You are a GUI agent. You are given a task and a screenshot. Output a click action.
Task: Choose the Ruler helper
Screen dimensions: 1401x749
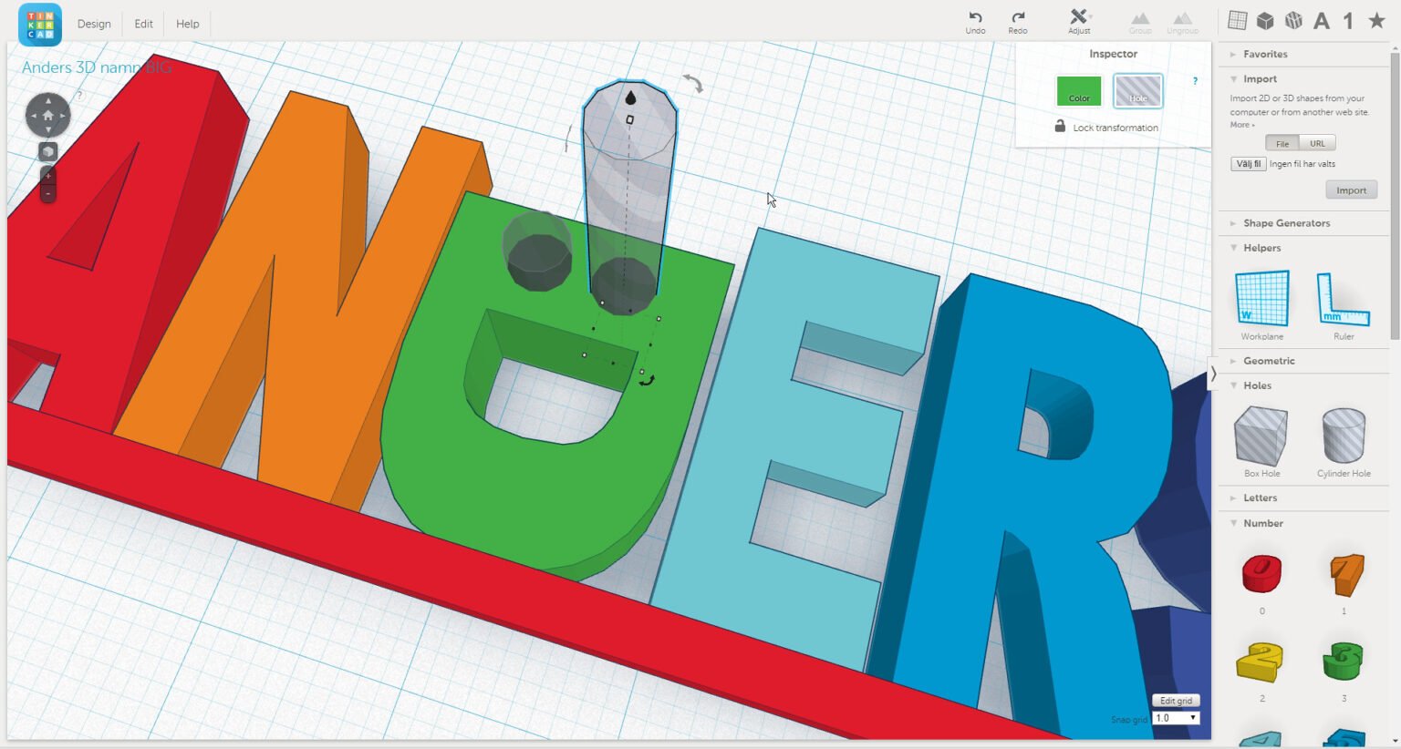point(1343,298)
